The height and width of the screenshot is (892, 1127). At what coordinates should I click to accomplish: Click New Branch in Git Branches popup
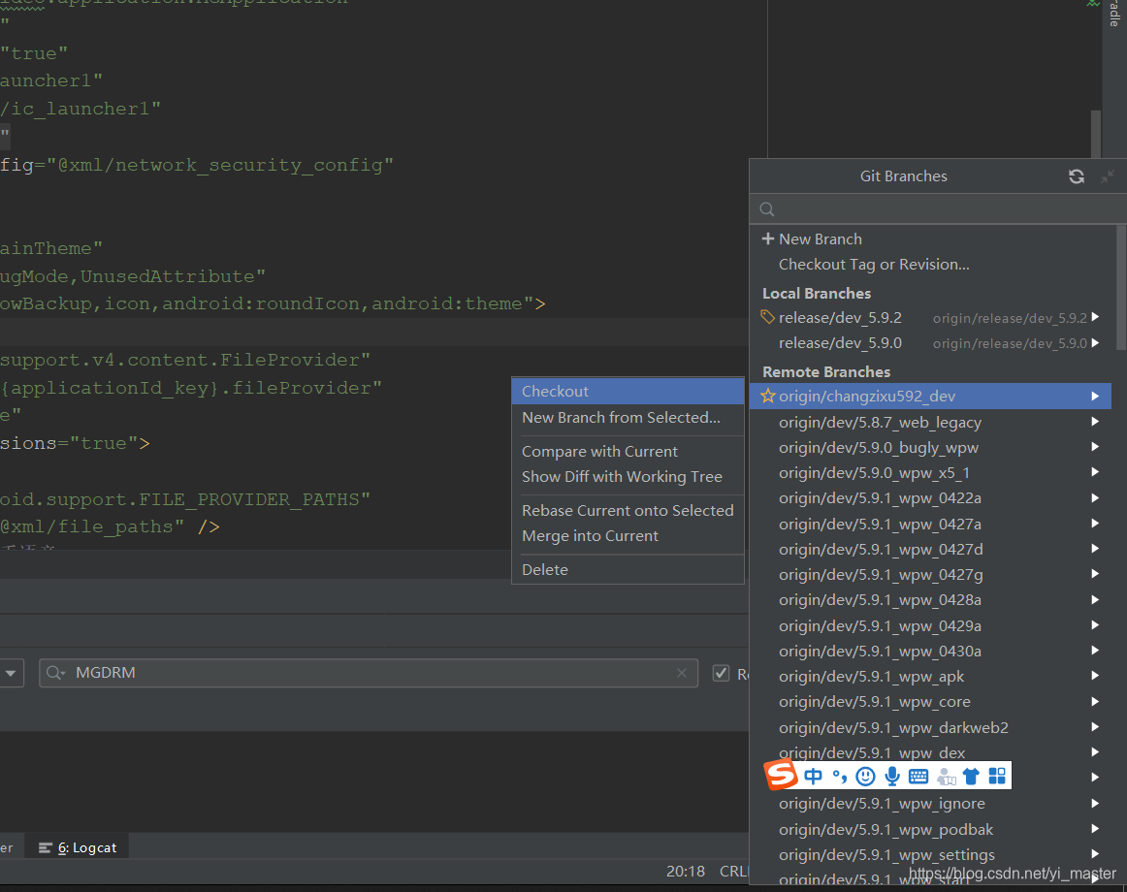click(930, 239)
